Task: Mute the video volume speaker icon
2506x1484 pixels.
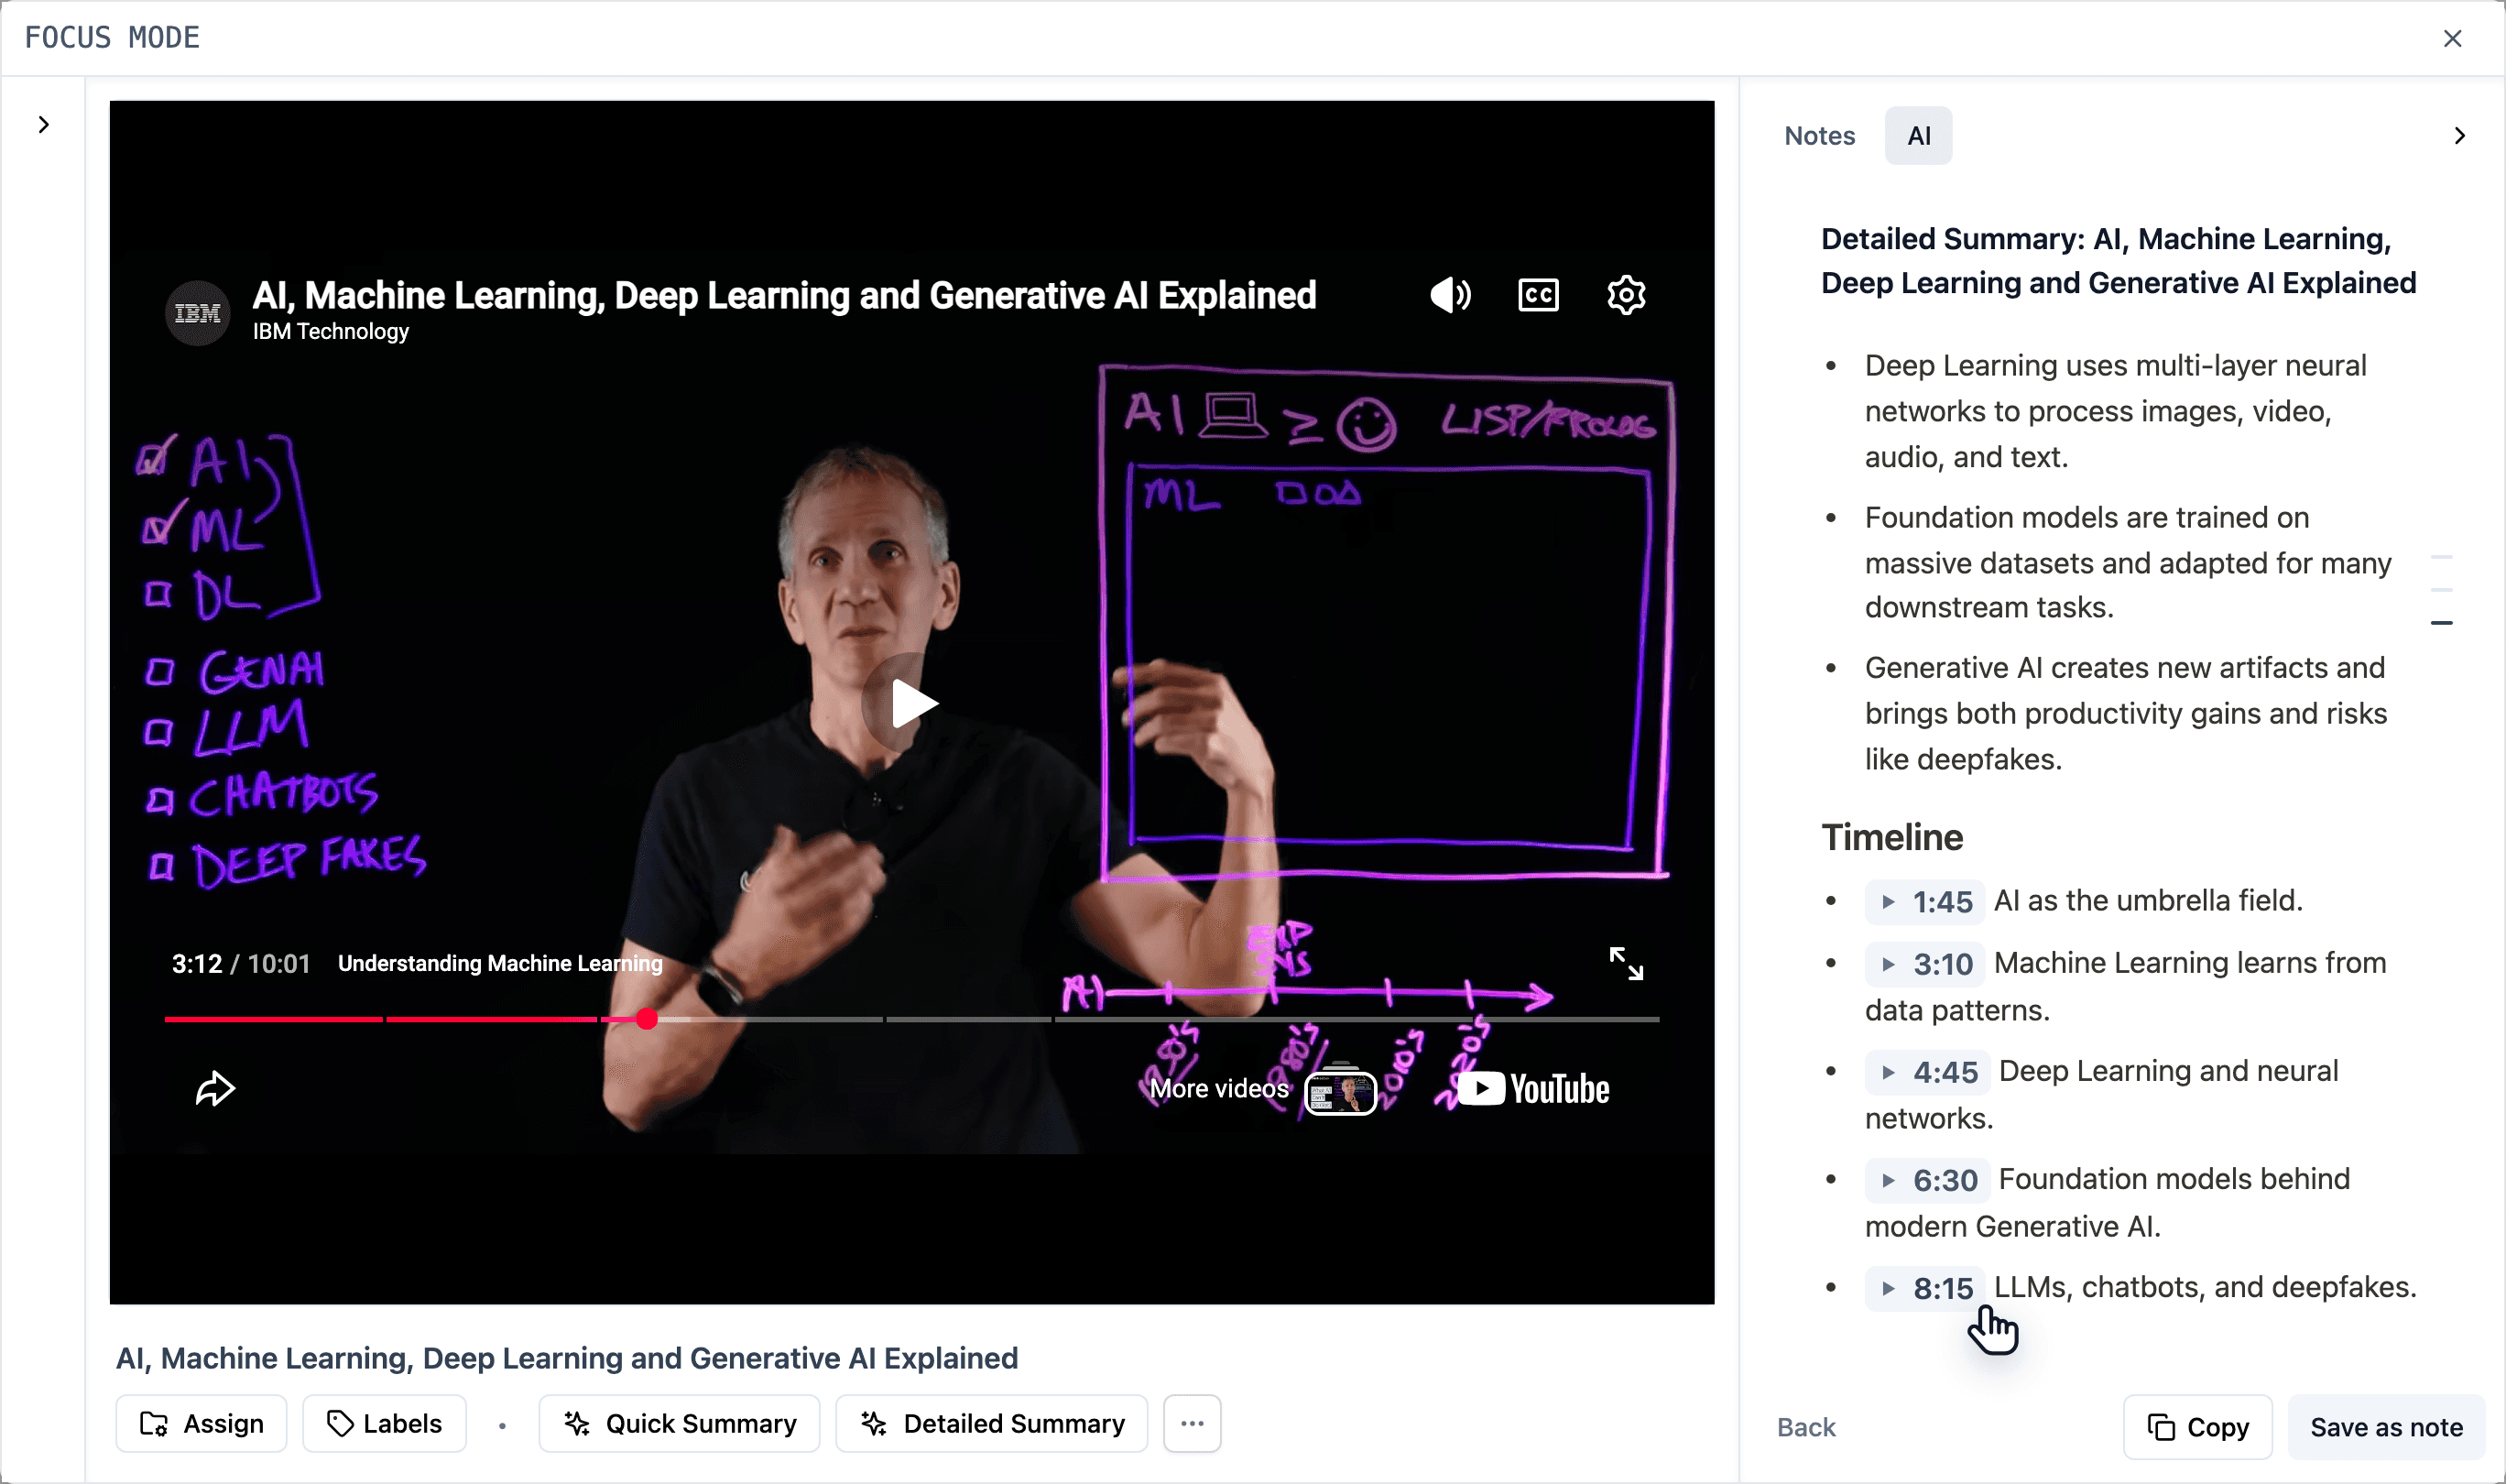Action: (x=1451, y=295)
